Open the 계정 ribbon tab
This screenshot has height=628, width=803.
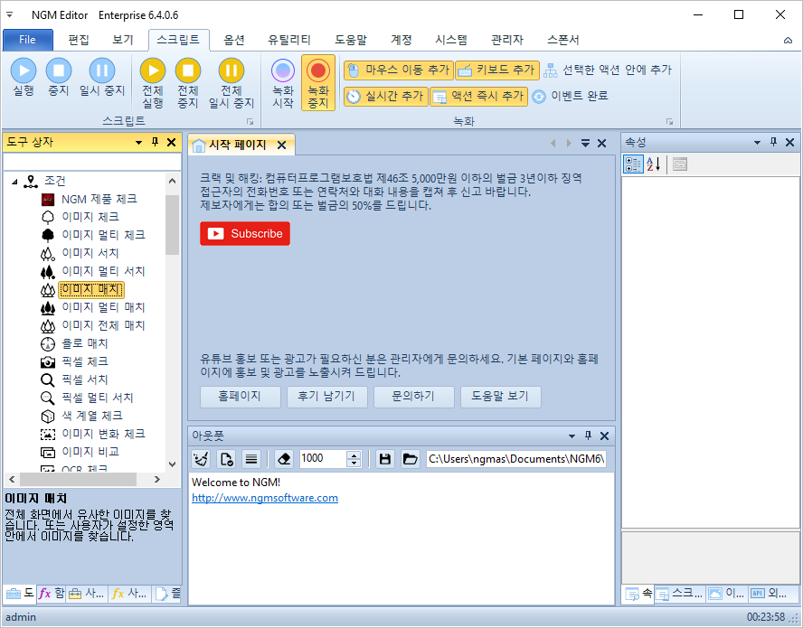401,40
